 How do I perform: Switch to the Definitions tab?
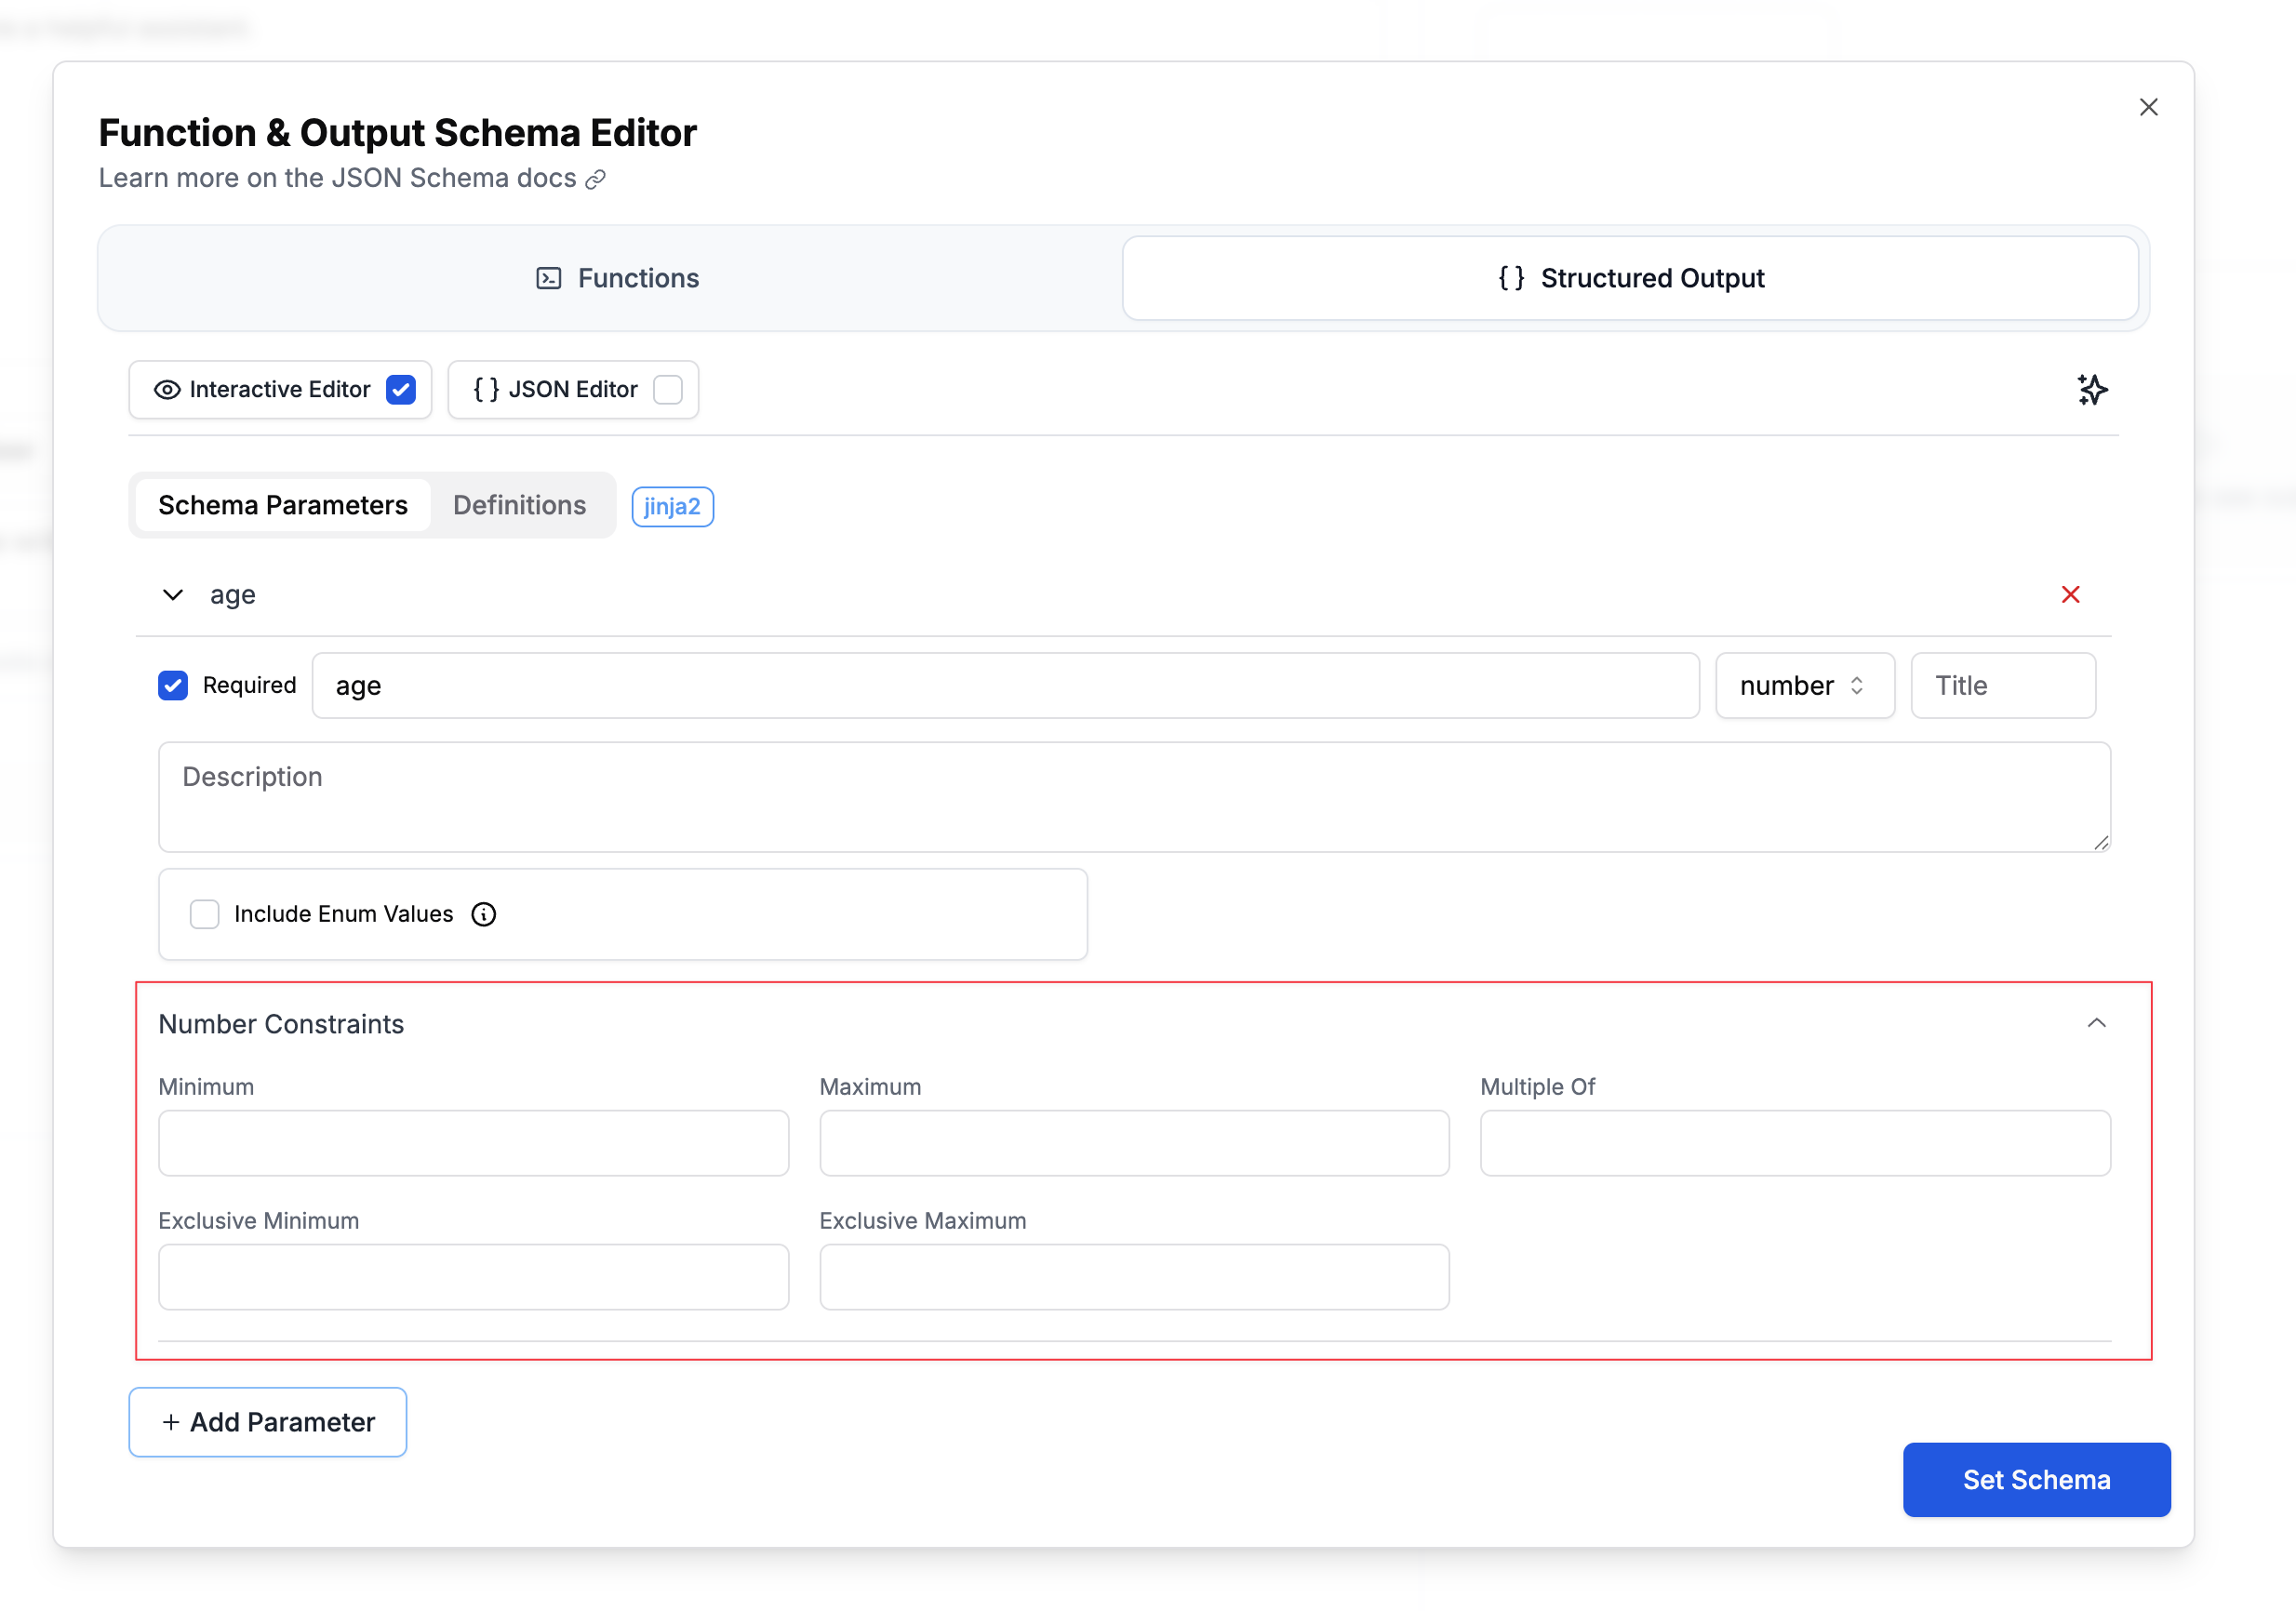(519, 505)
